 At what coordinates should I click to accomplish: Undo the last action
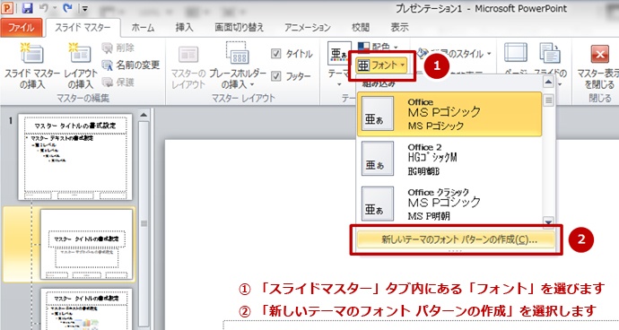point(43,7)
